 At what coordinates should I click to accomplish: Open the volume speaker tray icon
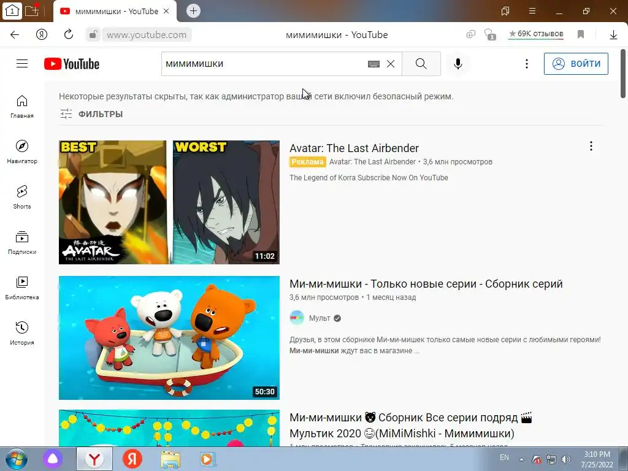[x=566, y=459]
